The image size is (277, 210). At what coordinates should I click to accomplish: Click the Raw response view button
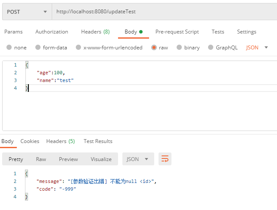[x=41, y=159]
